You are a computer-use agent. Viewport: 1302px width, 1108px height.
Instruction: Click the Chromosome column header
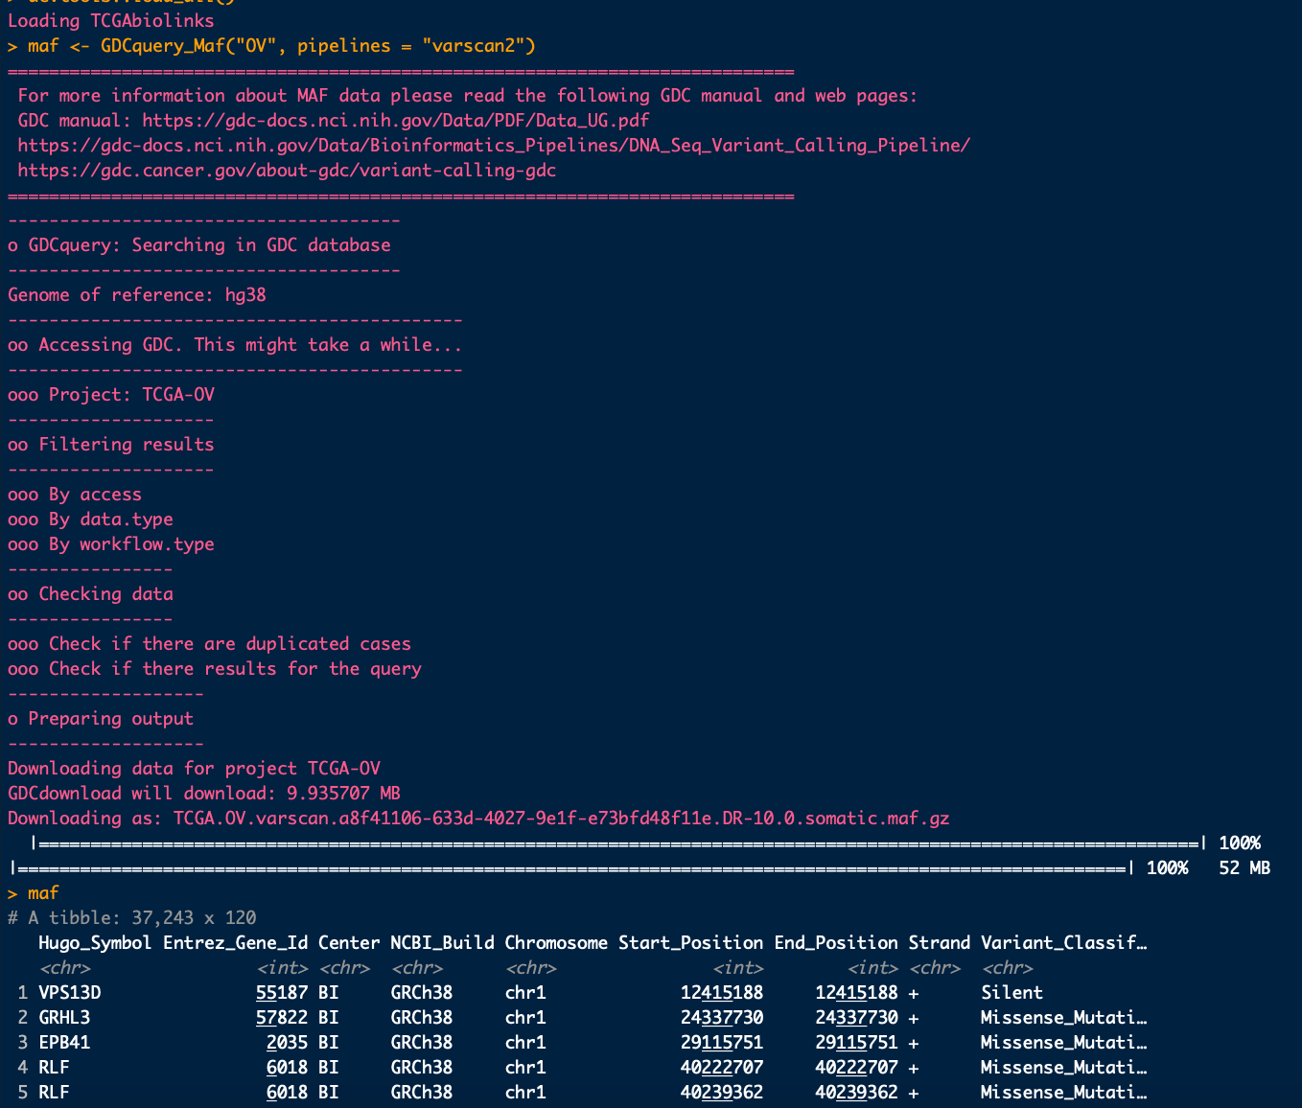tap(556, 942)
